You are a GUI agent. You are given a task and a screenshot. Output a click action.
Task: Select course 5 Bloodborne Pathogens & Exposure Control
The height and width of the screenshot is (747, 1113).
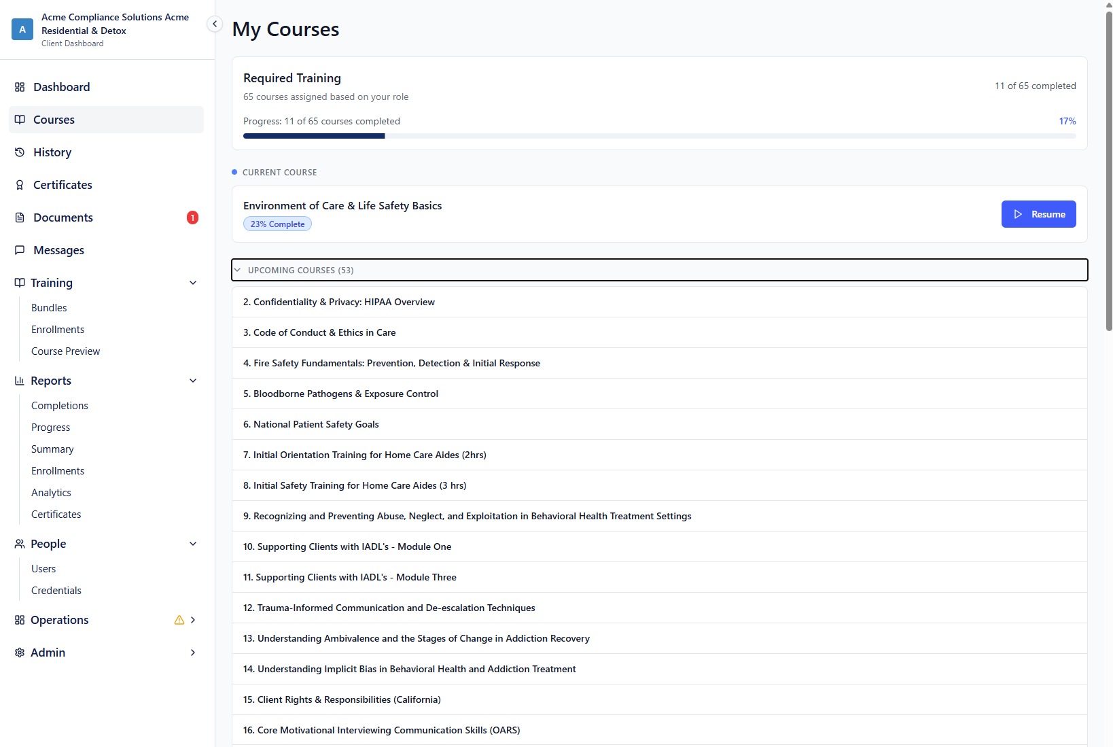[x=659, y=394]
